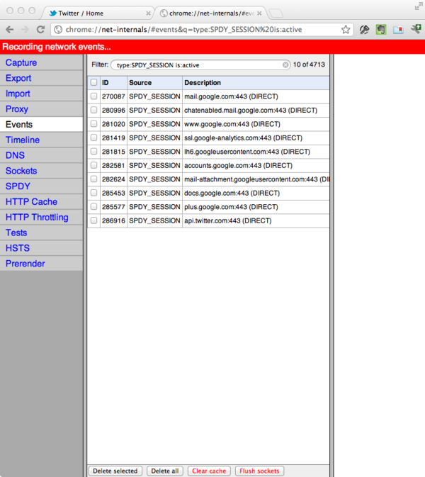Screen dimensions: 425x477
Task: Select the ssl.google-analytics.com:443 description
Action: click(x=243, y=138)
